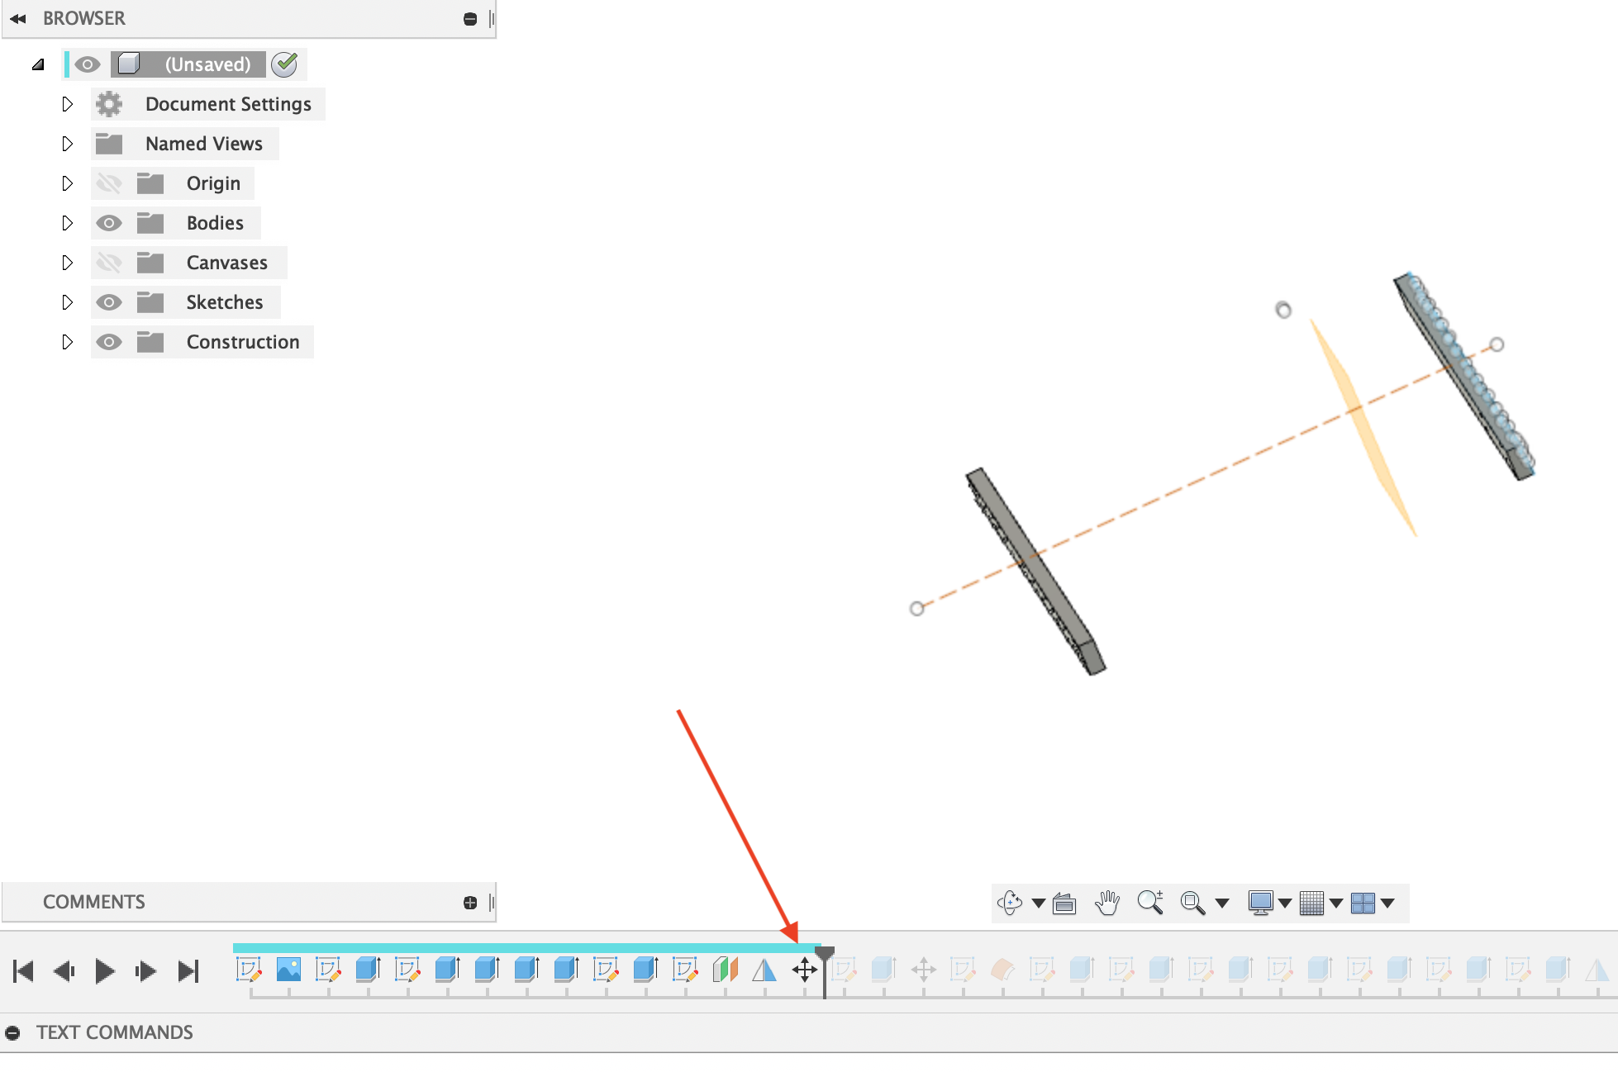Screen dimensions: 1618x1072
Task: Click the activate checkmark beside (Unsaved)
Action: tap(284, 64)
